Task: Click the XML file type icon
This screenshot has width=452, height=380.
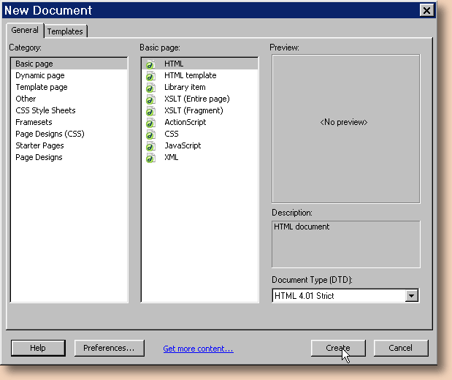Action: coord(150,158)
